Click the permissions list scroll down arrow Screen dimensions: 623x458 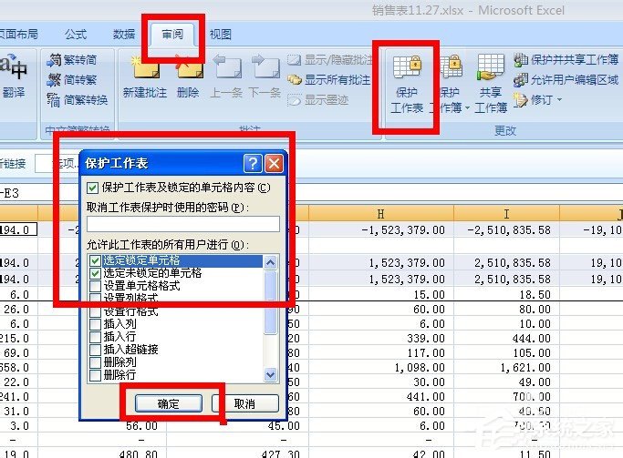tap(271, 374)
